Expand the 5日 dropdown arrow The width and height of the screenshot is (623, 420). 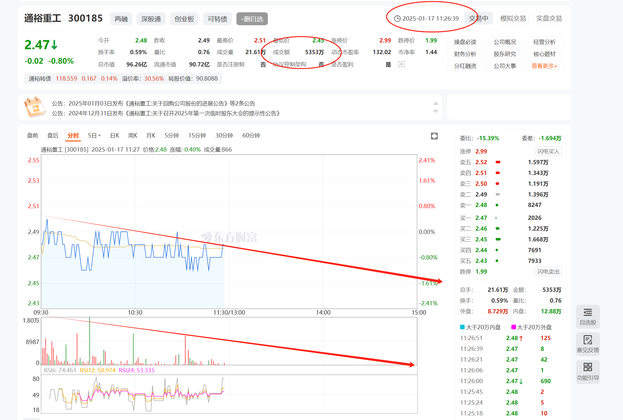(x=99, y=136)
